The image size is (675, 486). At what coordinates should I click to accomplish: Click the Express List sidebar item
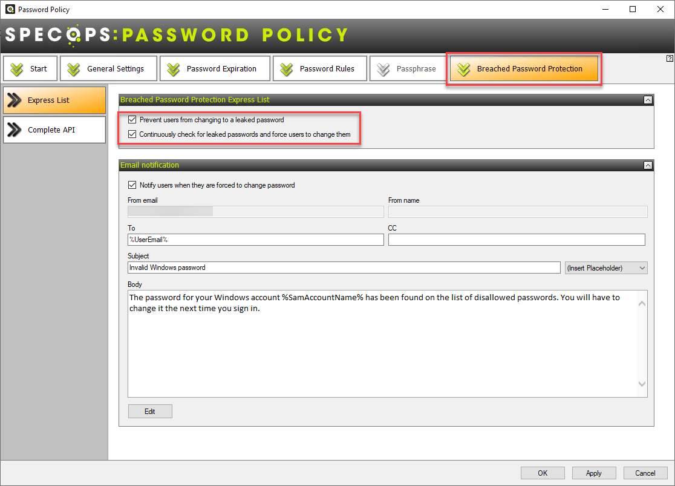point(54,100)
